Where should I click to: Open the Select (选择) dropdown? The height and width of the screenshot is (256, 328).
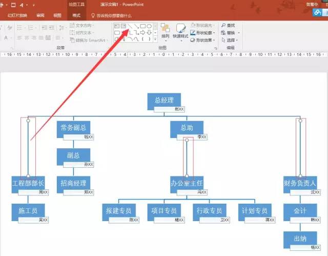click(230, 40)
